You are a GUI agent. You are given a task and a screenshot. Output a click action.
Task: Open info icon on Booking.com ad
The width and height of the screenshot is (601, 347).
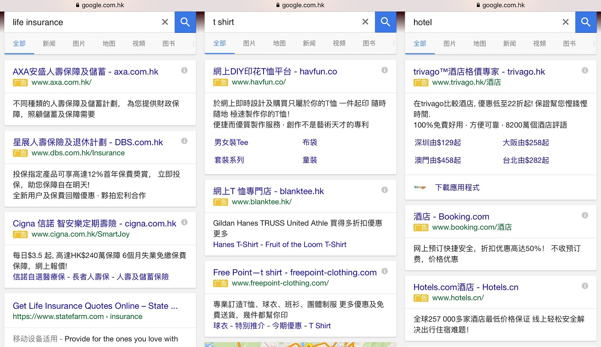(585, 216)
